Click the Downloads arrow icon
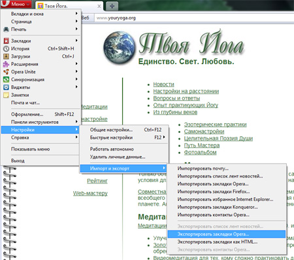Viewport: 294px width, 260px height. click(x=6, y=56)
